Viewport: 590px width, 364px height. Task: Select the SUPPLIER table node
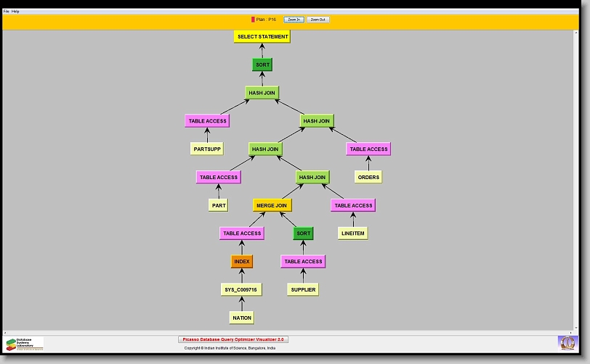point(303,289)
